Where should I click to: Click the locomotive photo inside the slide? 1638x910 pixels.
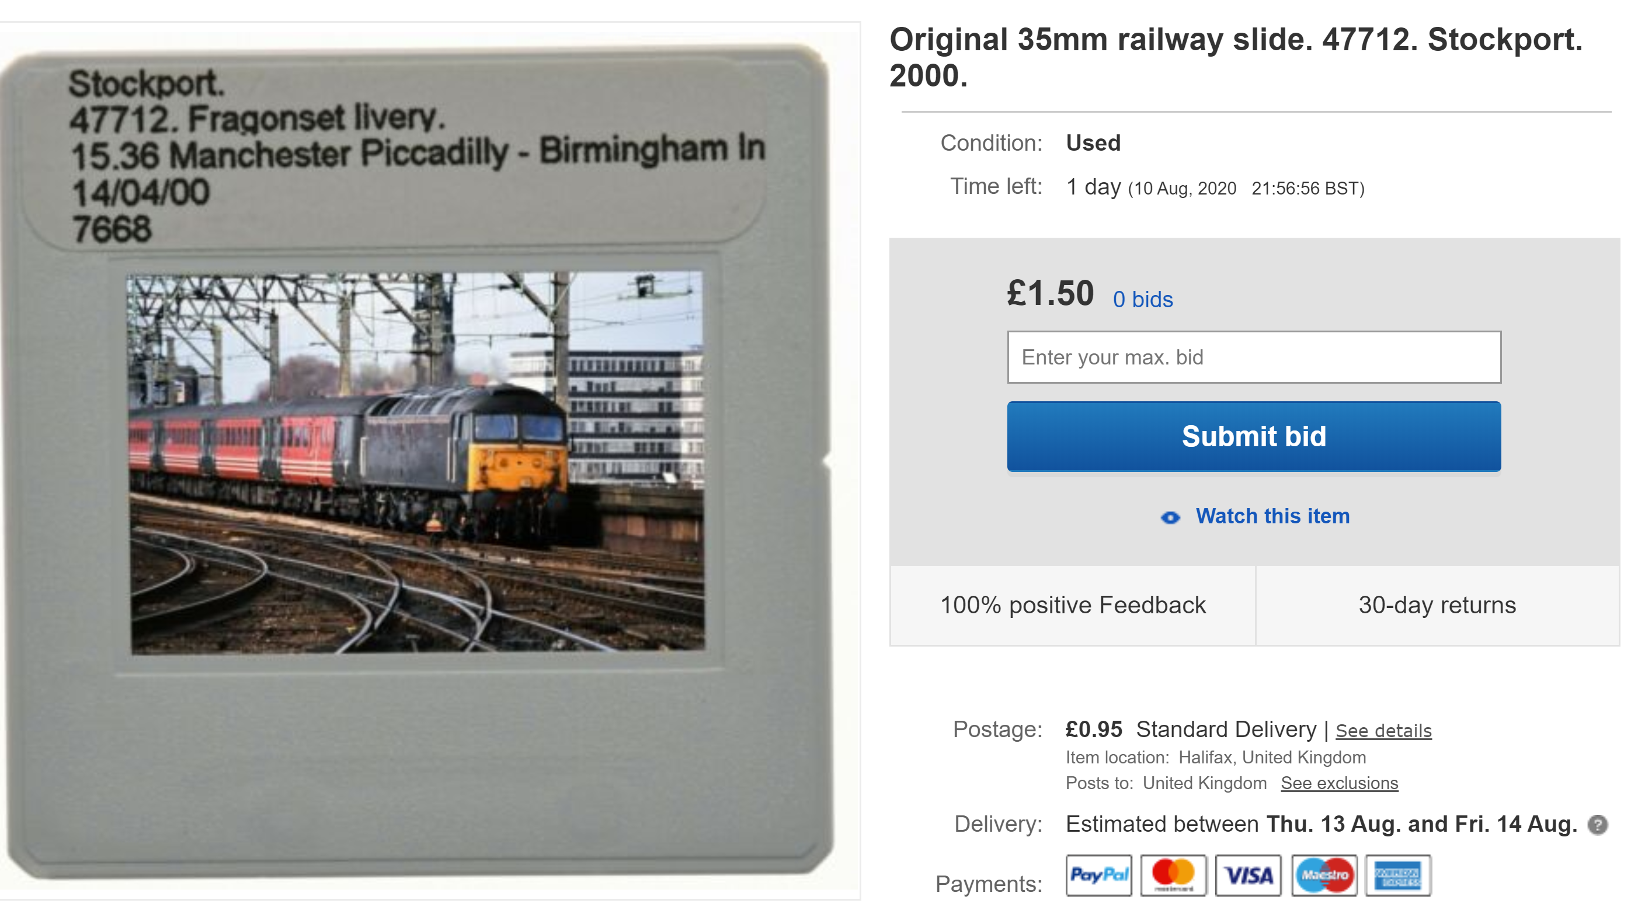point(417,463)
